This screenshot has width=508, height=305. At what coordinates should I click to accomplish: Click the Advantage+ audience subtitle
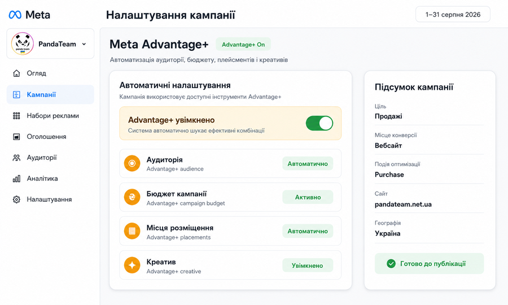[175, 169]
